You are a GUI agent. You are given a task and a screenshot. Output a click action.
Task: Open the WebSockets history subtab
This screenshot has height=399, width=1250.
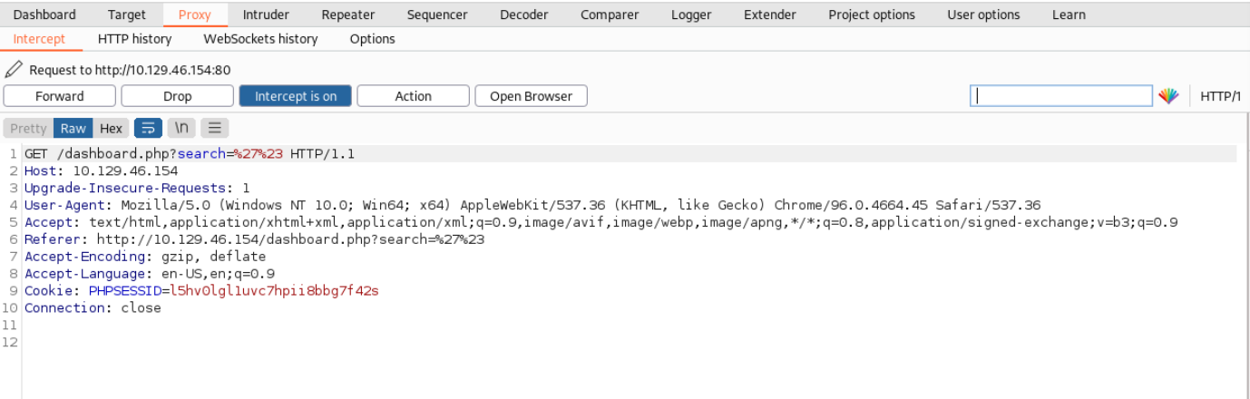pos(260,39)
